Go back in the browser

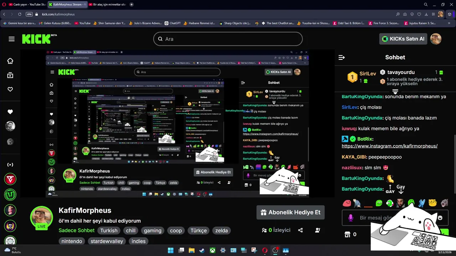pyautogui.click(x=4, y=14)
